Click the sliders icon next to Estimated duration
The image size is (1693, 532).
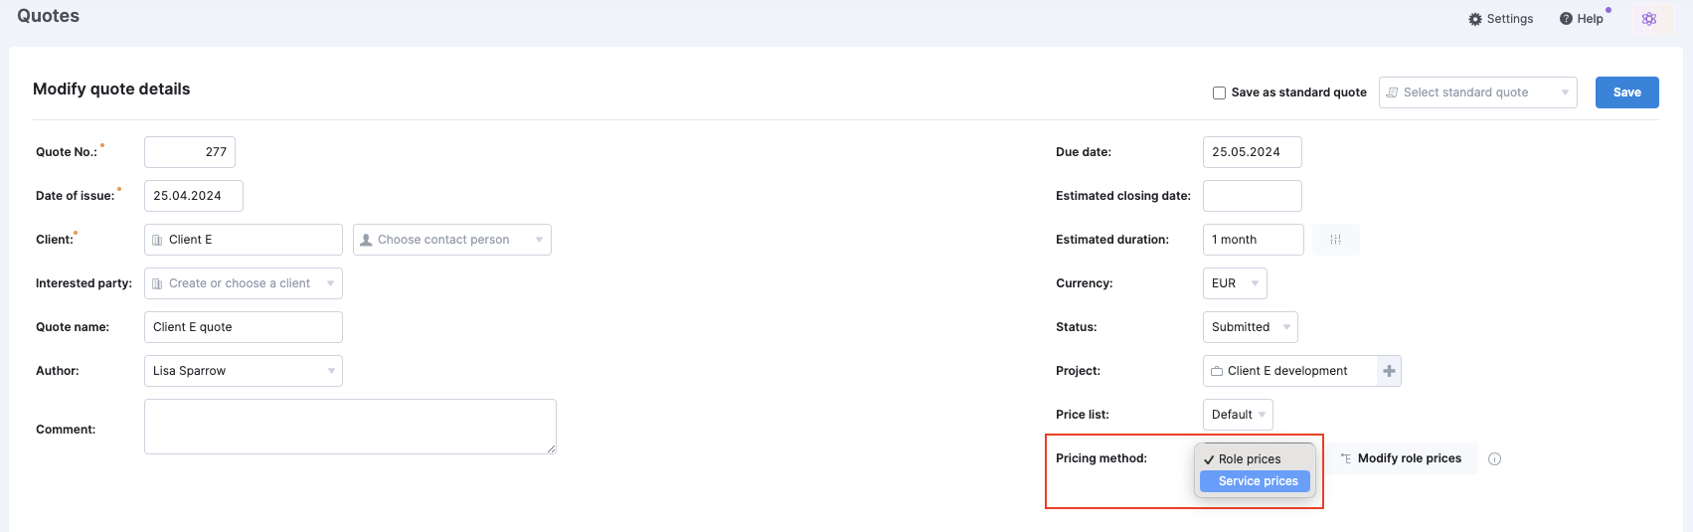click(x=1336, y=240)
